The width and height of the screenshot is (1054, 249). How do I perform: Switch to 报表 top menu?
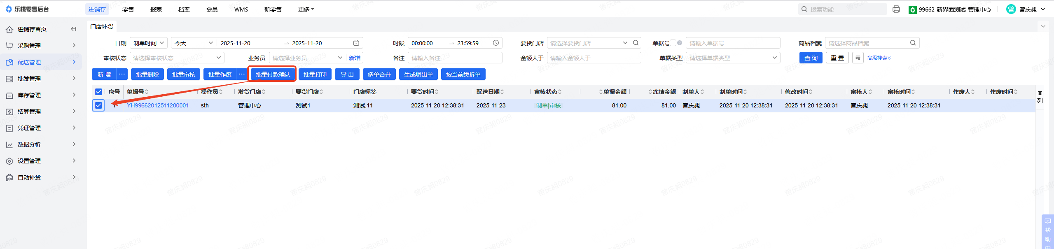156,9
